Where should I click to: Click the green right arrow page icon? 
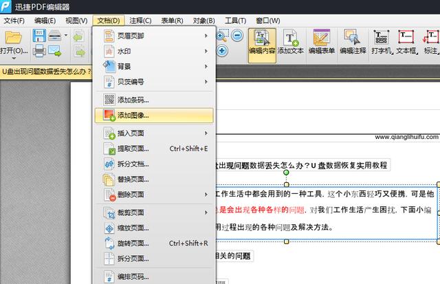[80, 52]
